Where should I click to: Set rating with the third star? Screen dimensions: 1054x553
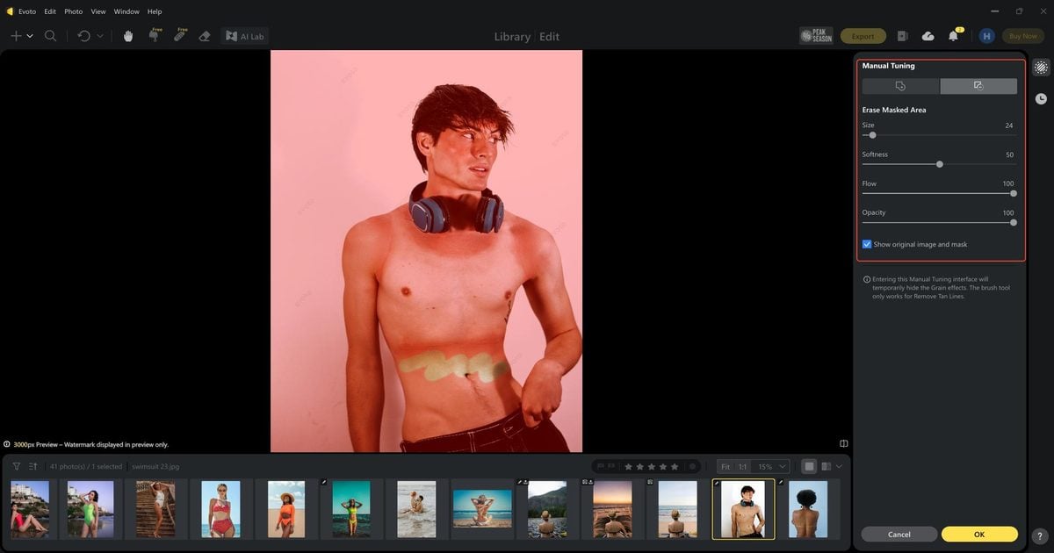coord(652,467)
